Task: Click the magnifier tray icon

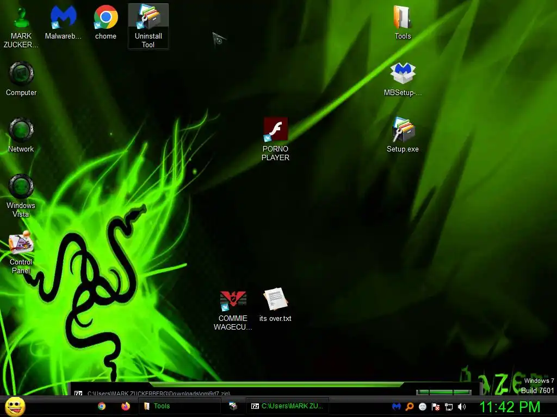Action: tap(410, 407)
